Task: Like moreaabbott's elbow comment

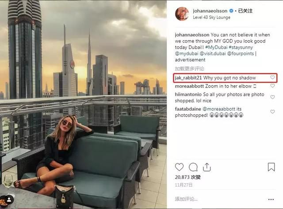Action: tap(272, 86)
